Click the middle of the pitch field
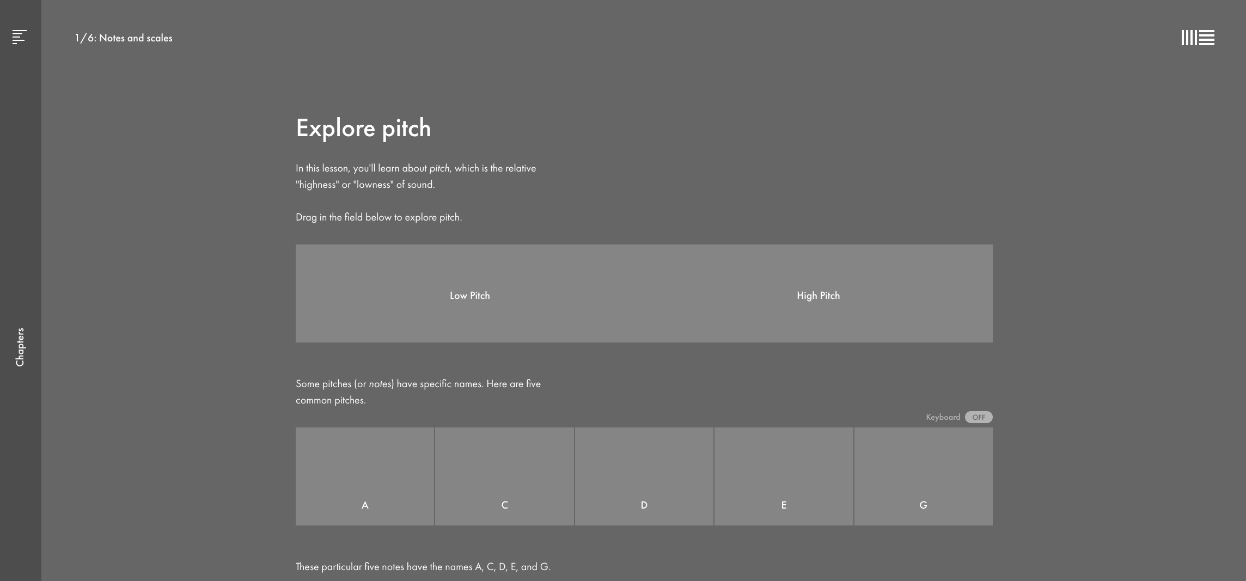Image resolution: width=1246 pixels, height=581 pixels. (x=644, y=293)
